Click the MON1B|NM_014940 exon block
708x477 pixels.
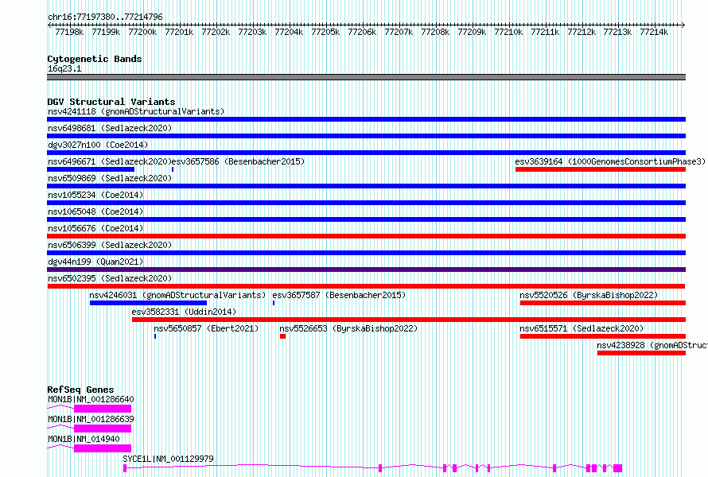click(x=103, y=448)
